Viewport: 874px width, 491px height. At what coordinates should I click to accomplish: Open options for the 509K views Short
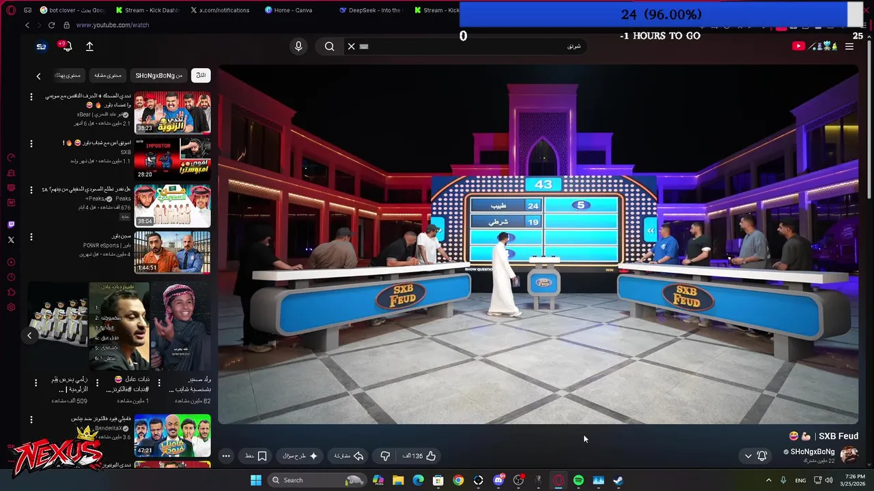coord(36,383)
